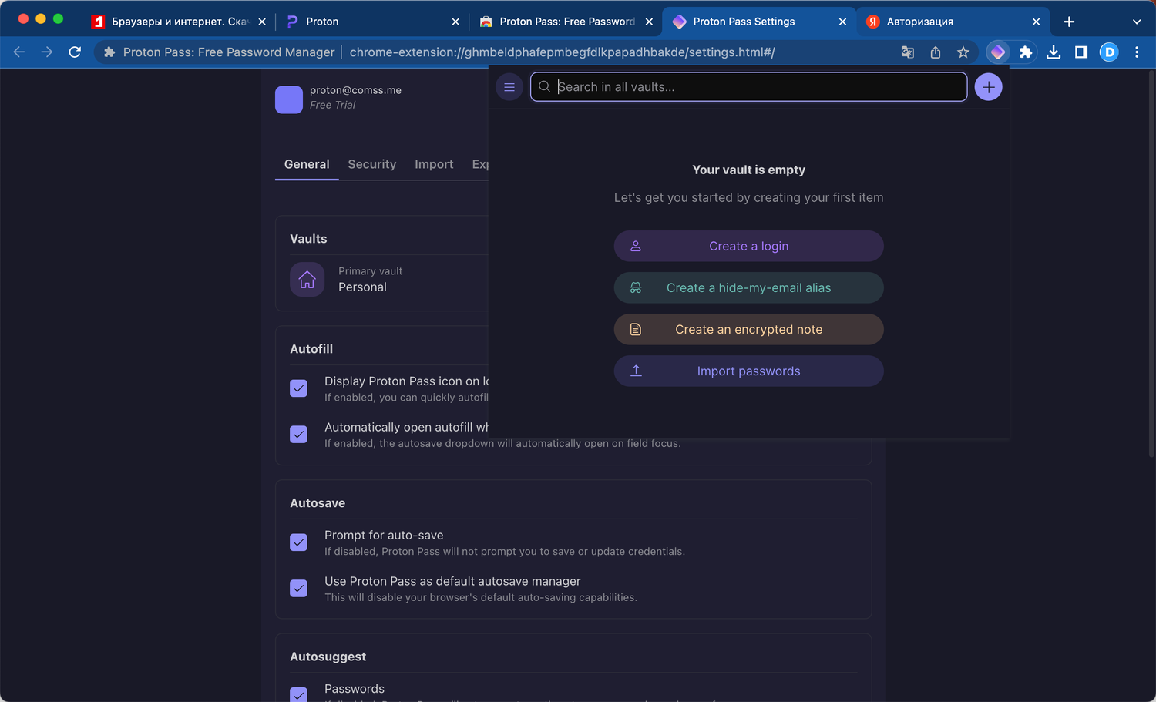Go forward to the next page
Screen dimensions: 1156x702
[x=47, y=52]
